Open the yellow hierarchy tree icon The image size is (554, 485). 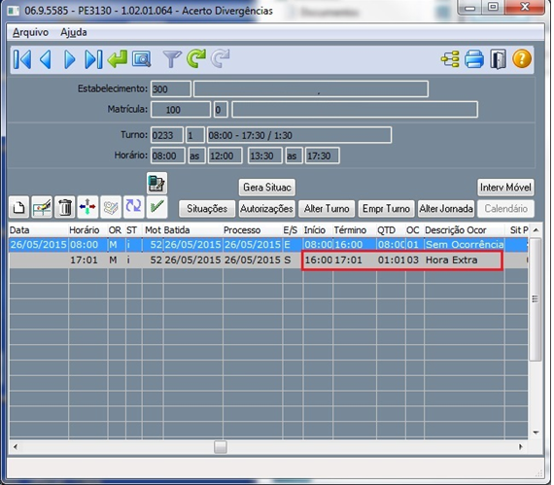[450, 59]
